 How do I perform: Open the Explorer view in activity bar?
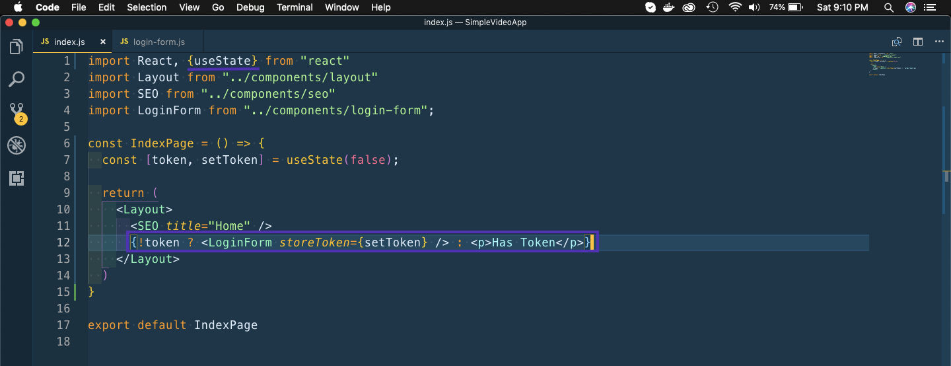(x=16, y=48)
